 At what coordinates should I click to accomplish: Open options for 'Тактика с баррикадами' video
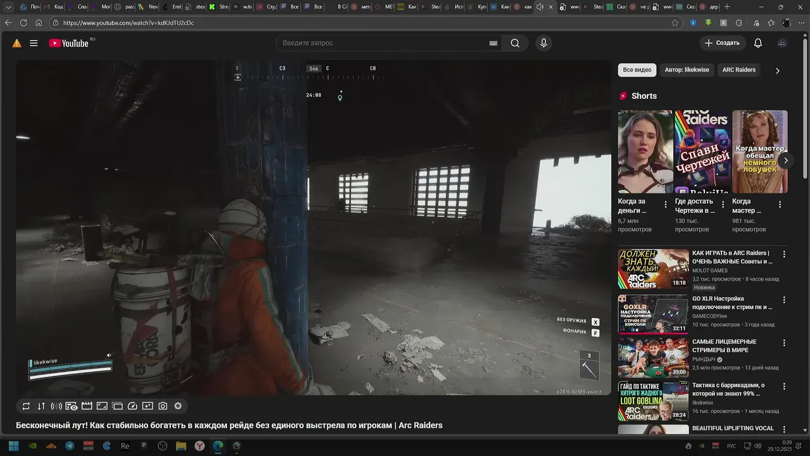pos(784,386)
